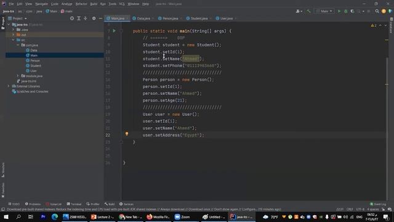Expand the module.java package node
This screenshot has height=222, width=394.
click(18, 76)
